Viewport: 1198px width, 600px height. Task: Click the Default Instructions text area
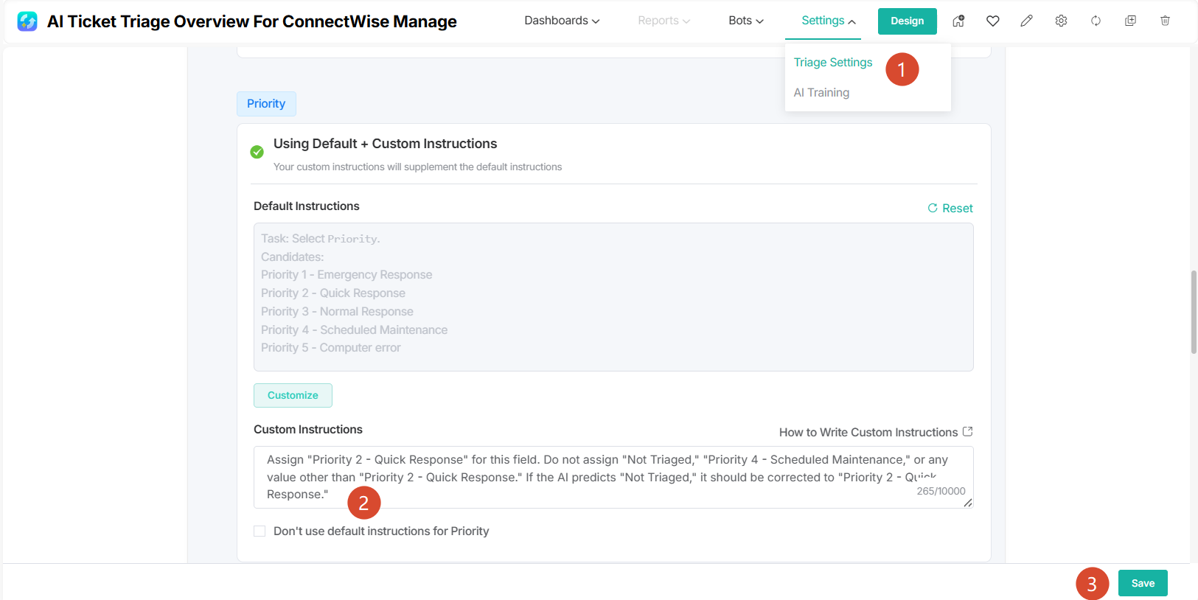pos(613,297)
